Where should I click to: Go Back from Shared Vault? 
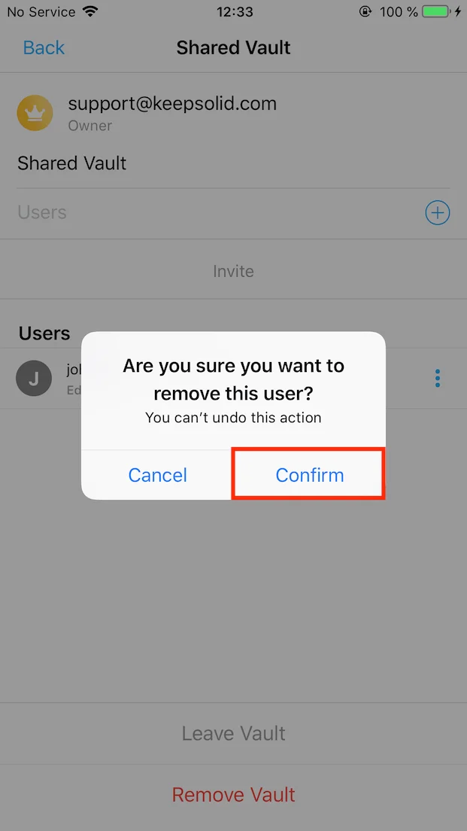point(44,47)
